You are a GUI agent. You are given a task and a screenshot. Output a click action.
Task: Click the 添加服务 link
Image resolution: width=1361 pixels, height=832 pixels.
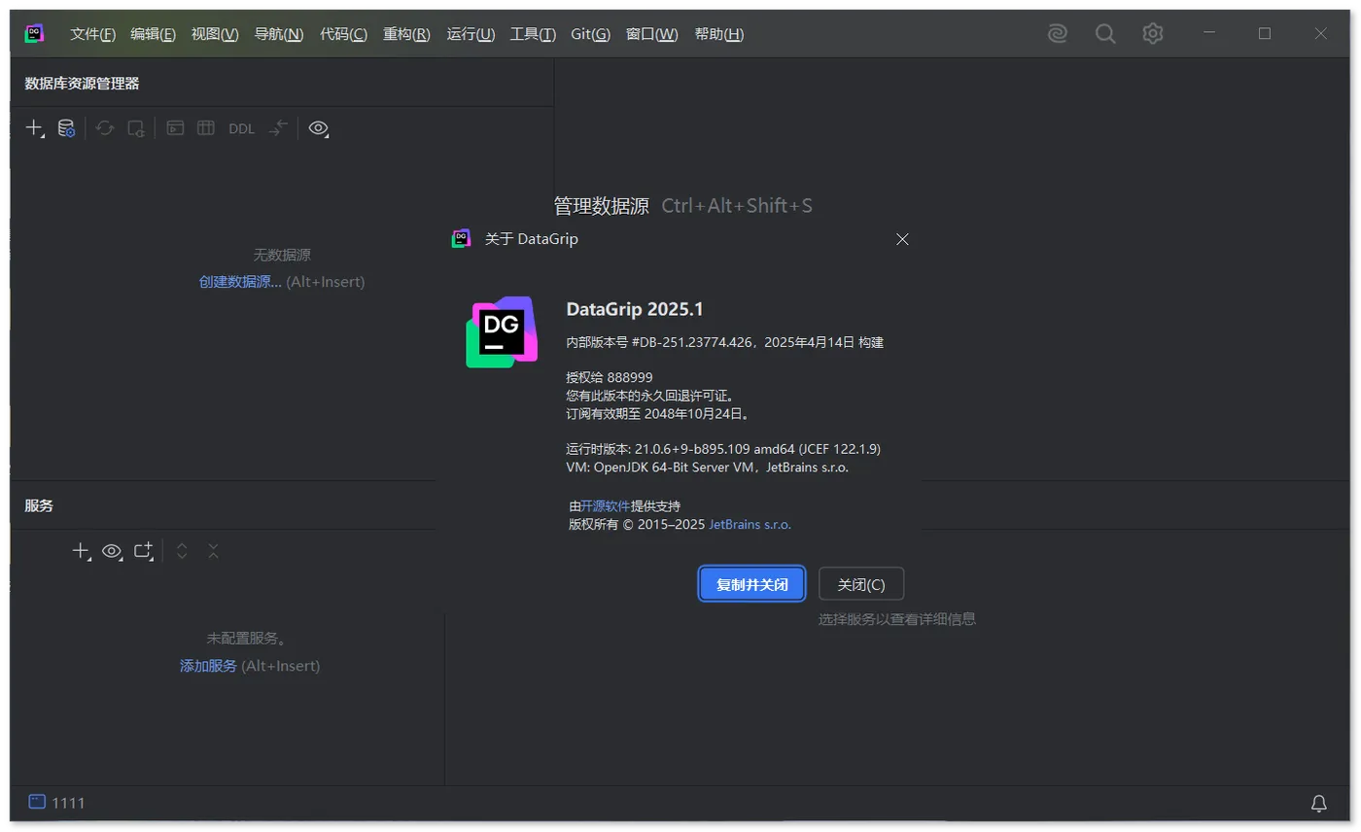point(208,666)
